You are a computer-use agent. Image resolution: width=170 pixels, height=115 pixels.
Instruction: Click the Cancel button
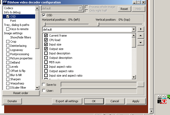pyautogui.click(x=115, y=101)
